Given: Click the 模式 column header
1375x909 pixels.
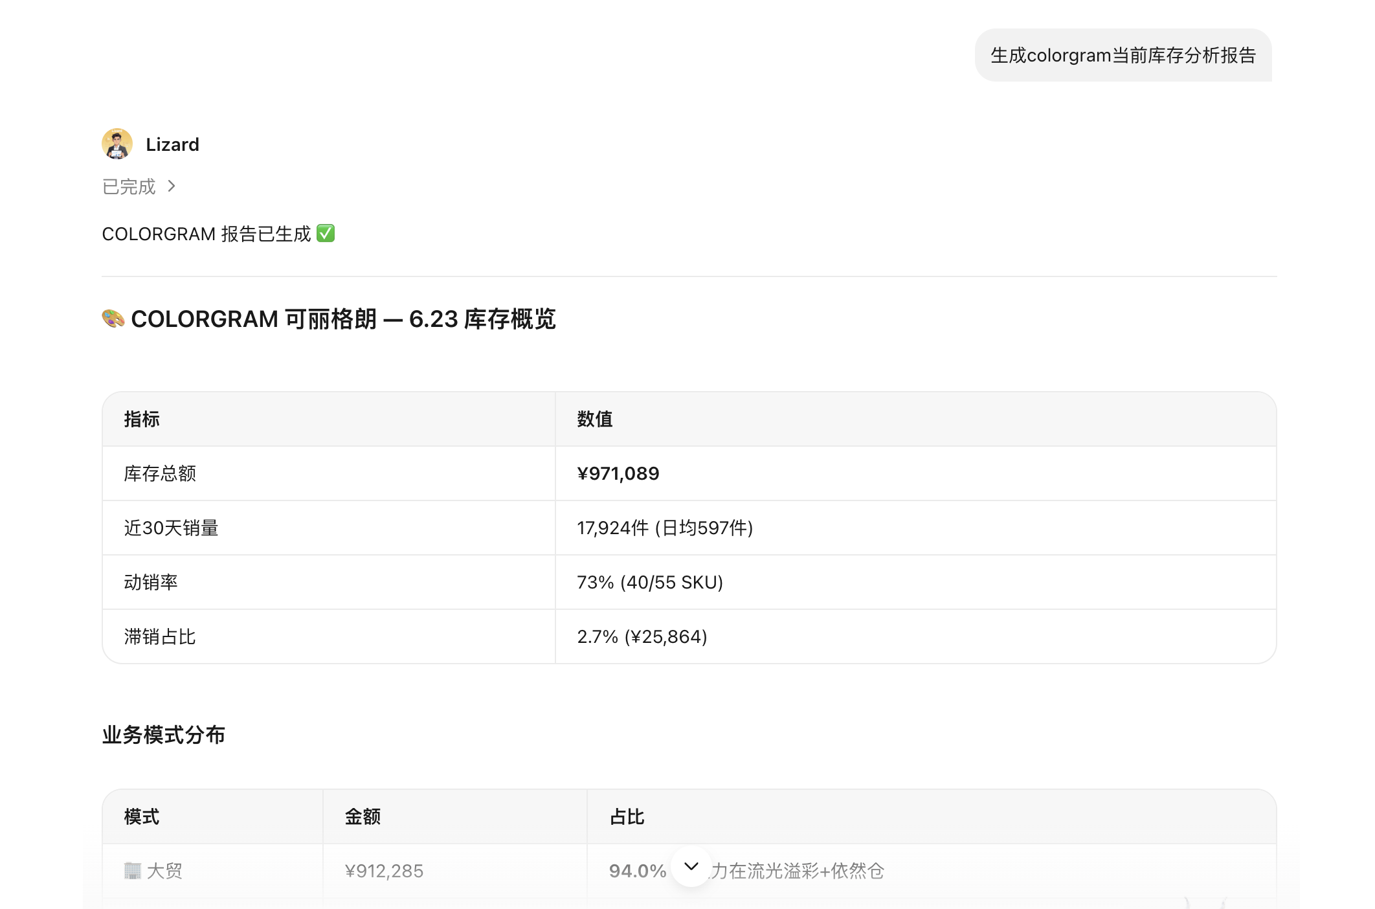Looking at the screenshot, I should coord(142,816).
